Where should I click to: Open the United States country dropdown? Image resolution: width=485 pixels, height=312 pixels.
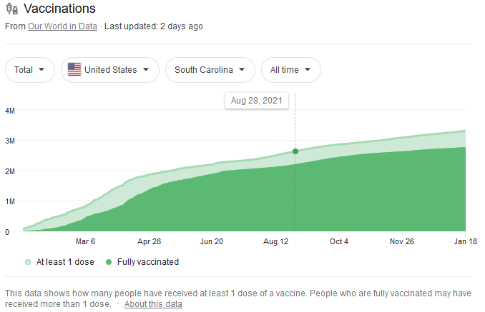[109, 70]
